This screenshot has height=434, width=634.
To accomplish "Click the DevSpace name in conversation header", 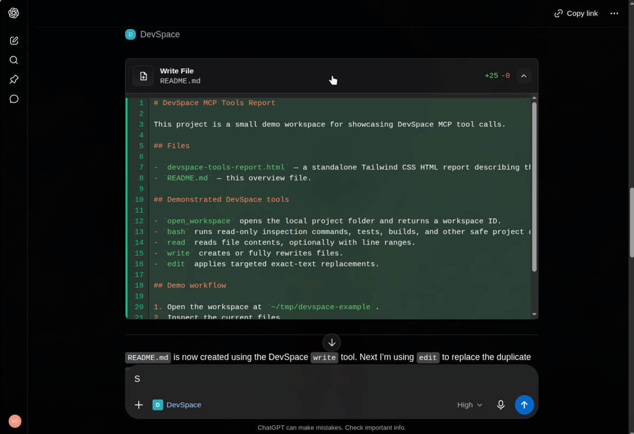I will [x=160, y=34].
